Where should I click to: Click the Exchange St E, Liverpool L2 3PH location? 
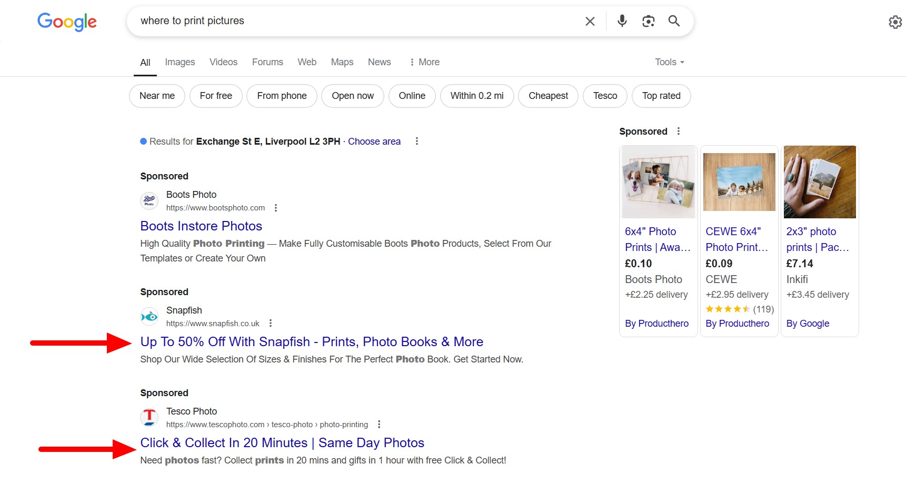click(268, 142)
